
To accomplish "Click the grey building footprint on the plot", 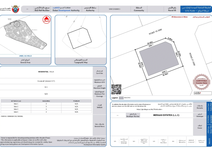I will click(x=159, y=58).
